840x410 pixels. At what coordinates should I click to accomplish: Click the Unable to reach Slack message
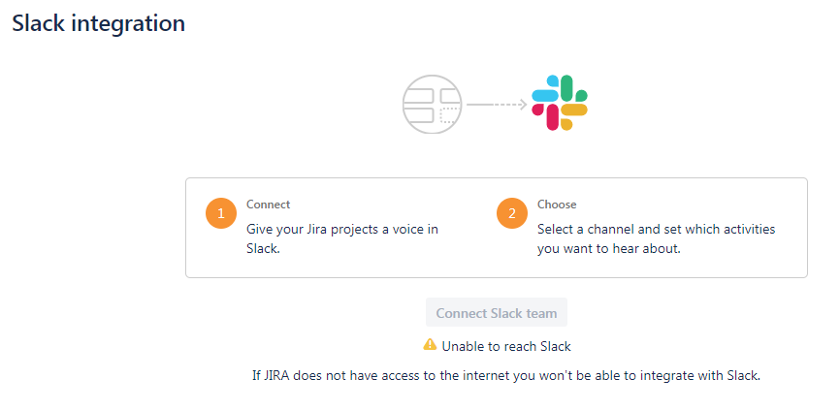tap(506, 346)
